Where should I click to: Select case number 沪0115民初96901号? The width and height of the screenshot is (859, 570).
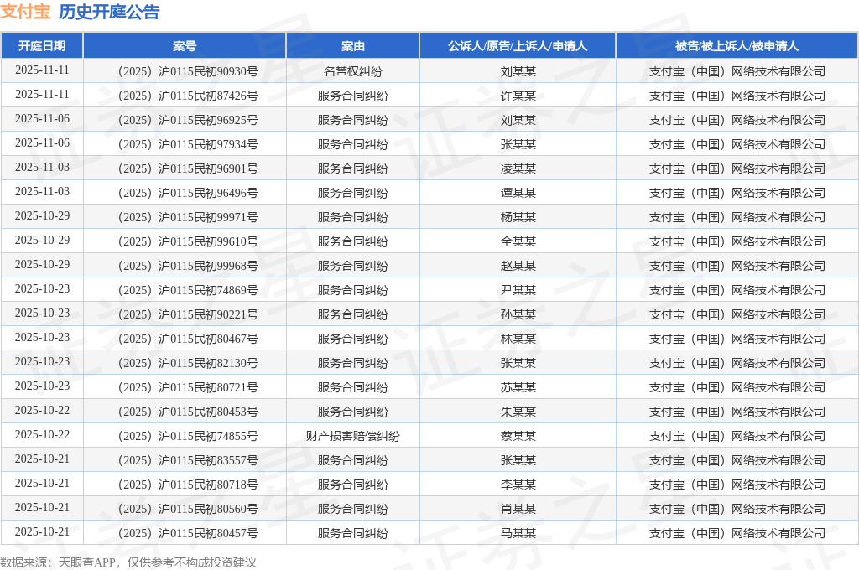[188, 168]
